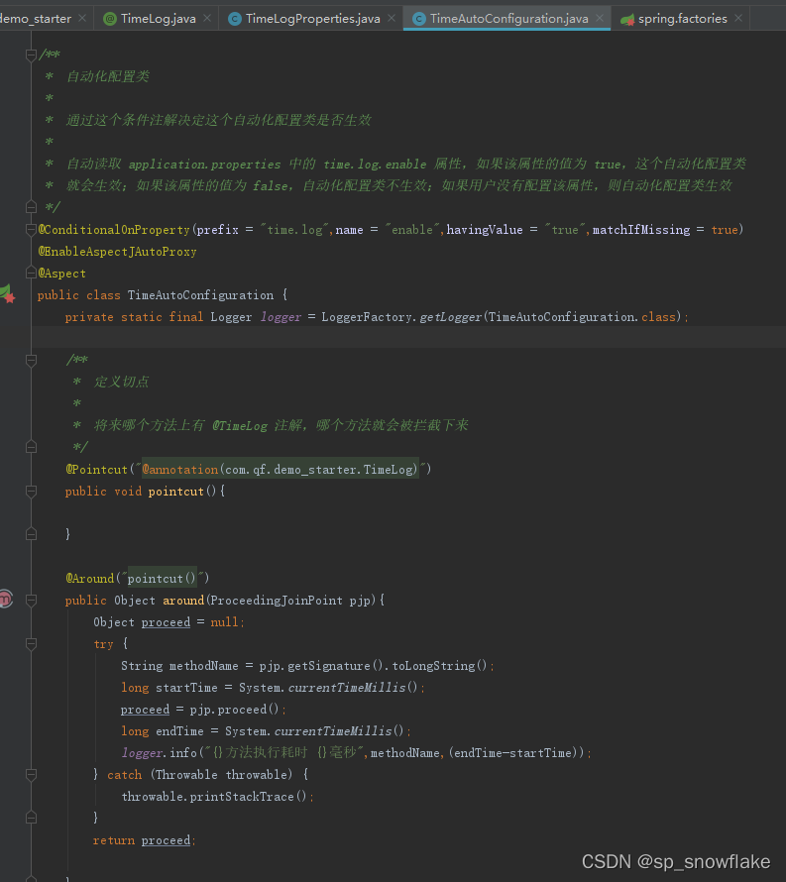The image size is (786, 882).
Task: Open the spring.factories tab
Action: 683,19
